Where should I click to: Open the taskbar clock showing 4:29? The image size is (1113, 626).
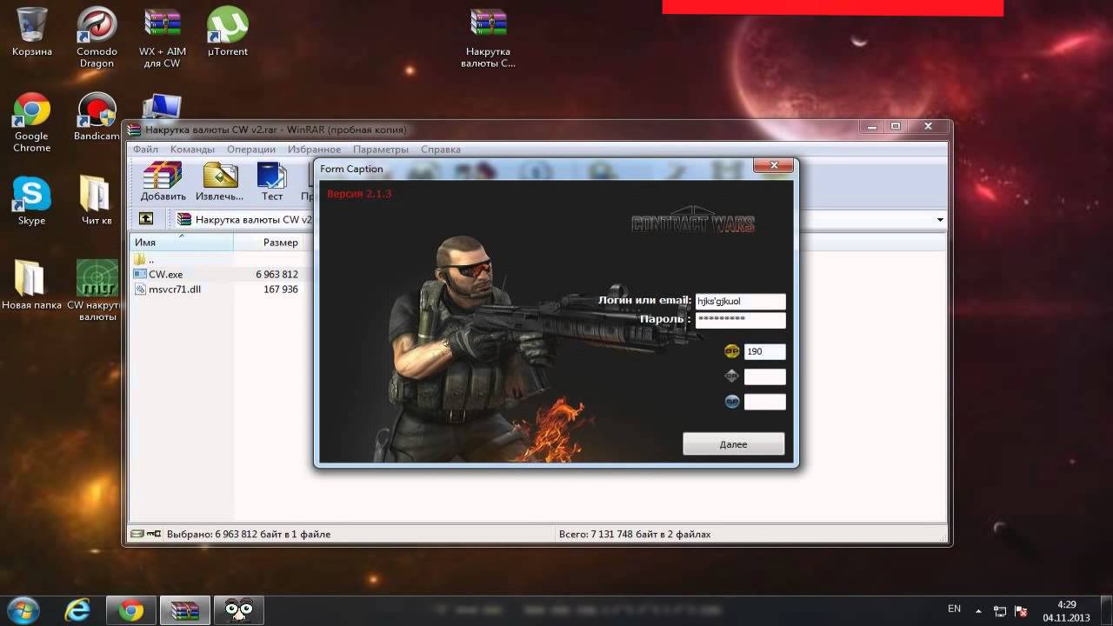1067,610
